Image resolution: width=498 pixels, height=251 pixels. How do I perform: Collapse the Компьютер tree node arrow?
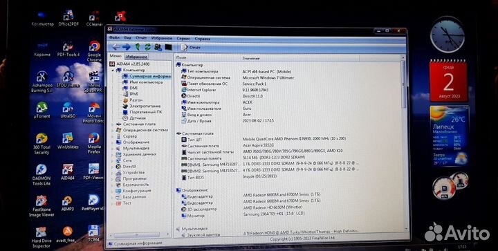113,70
